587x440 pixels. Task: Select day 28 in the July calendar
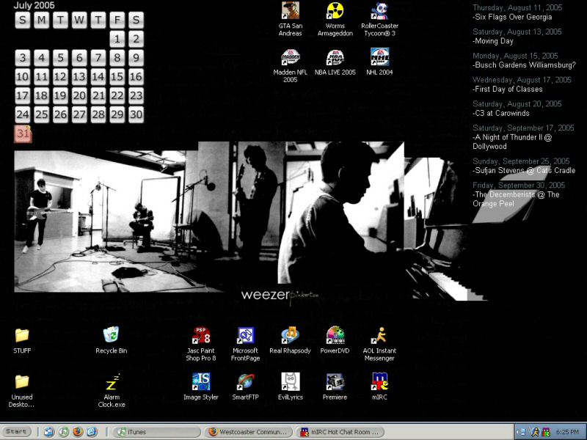click(x=98, y=114)
